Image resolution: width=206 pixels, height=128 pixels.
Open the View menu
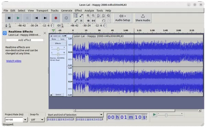pos(31,11)
